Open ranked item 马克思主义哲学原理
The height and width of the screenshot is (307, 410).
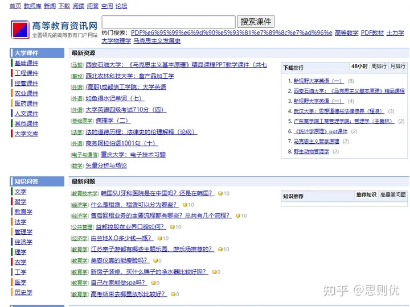tap(317, 142)
